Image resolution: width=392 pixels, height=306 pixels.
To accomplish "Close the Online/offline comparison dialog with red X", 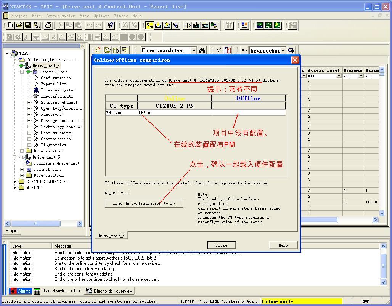I will pos(295,60).
